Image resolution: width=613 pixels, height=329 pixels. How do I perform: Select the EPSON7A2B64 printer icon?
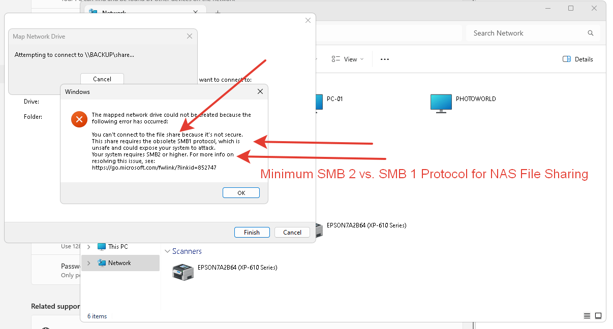coord(319,230)
